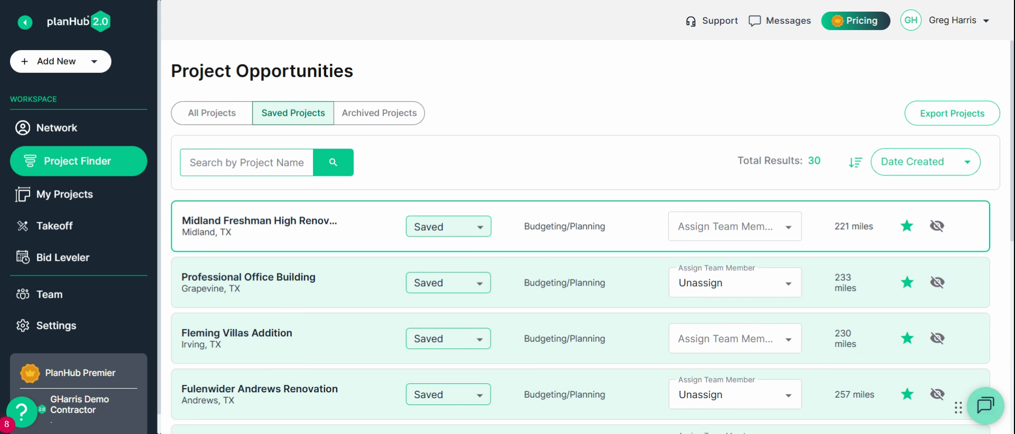
Task: Unsave Professional Office Building star
Action: coord(907,282)
